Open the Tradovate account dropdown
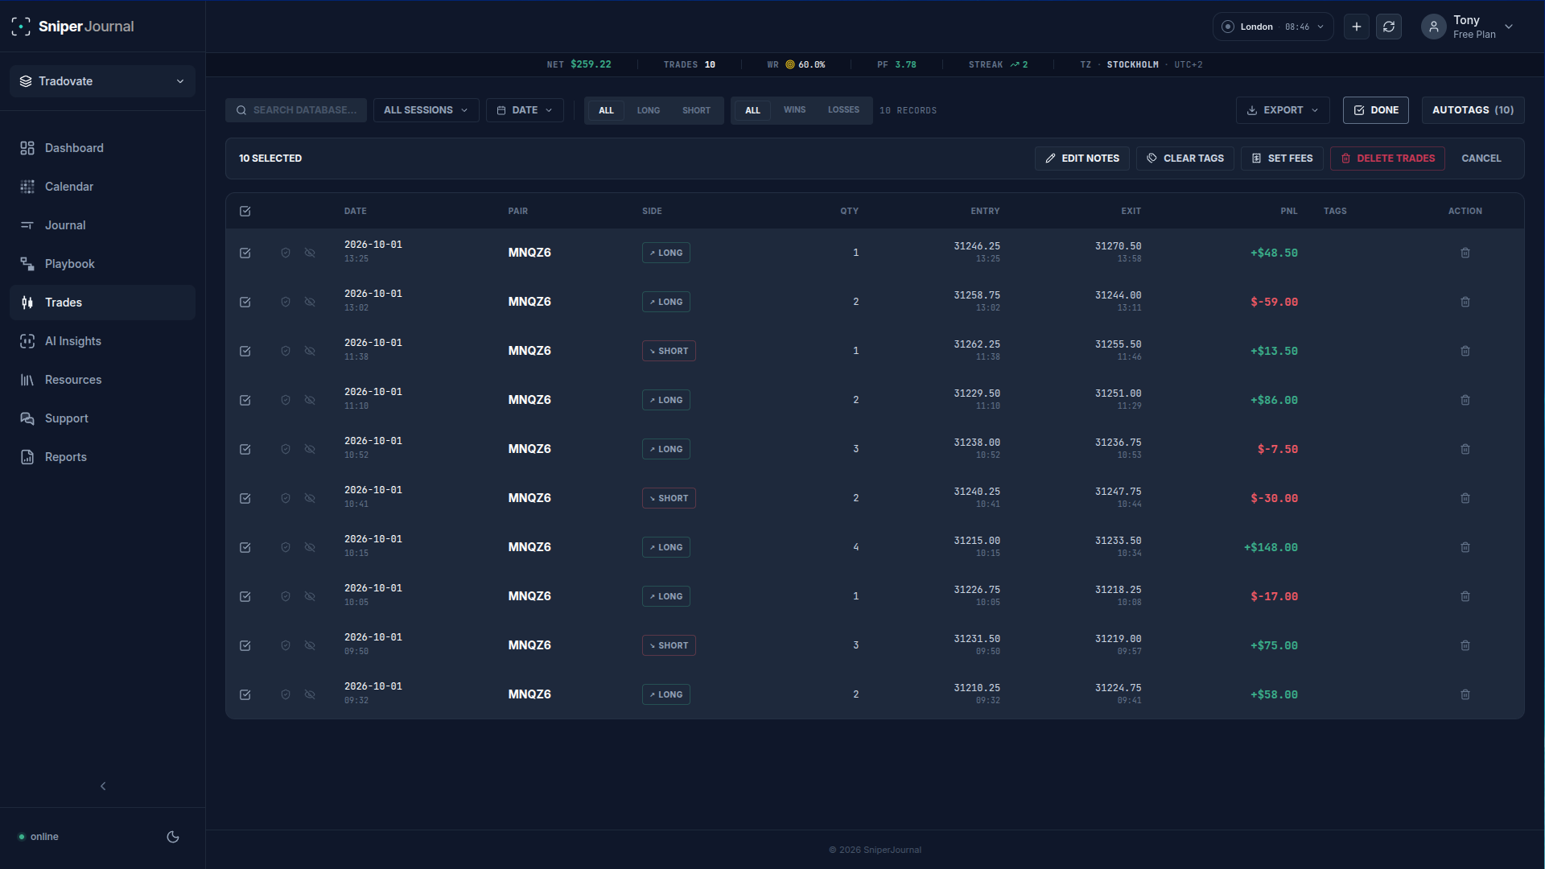 click(102, 81)
